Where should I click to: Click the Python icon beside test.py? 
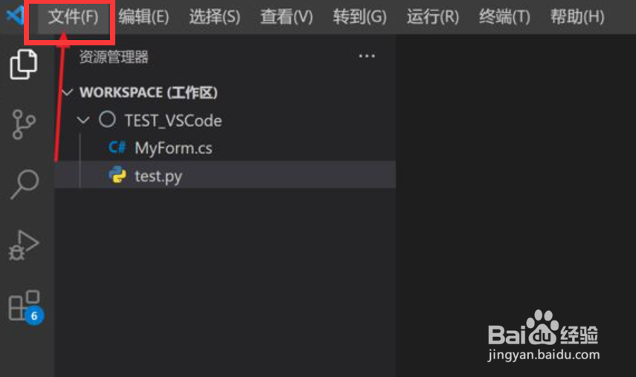[x=118, y=175]
